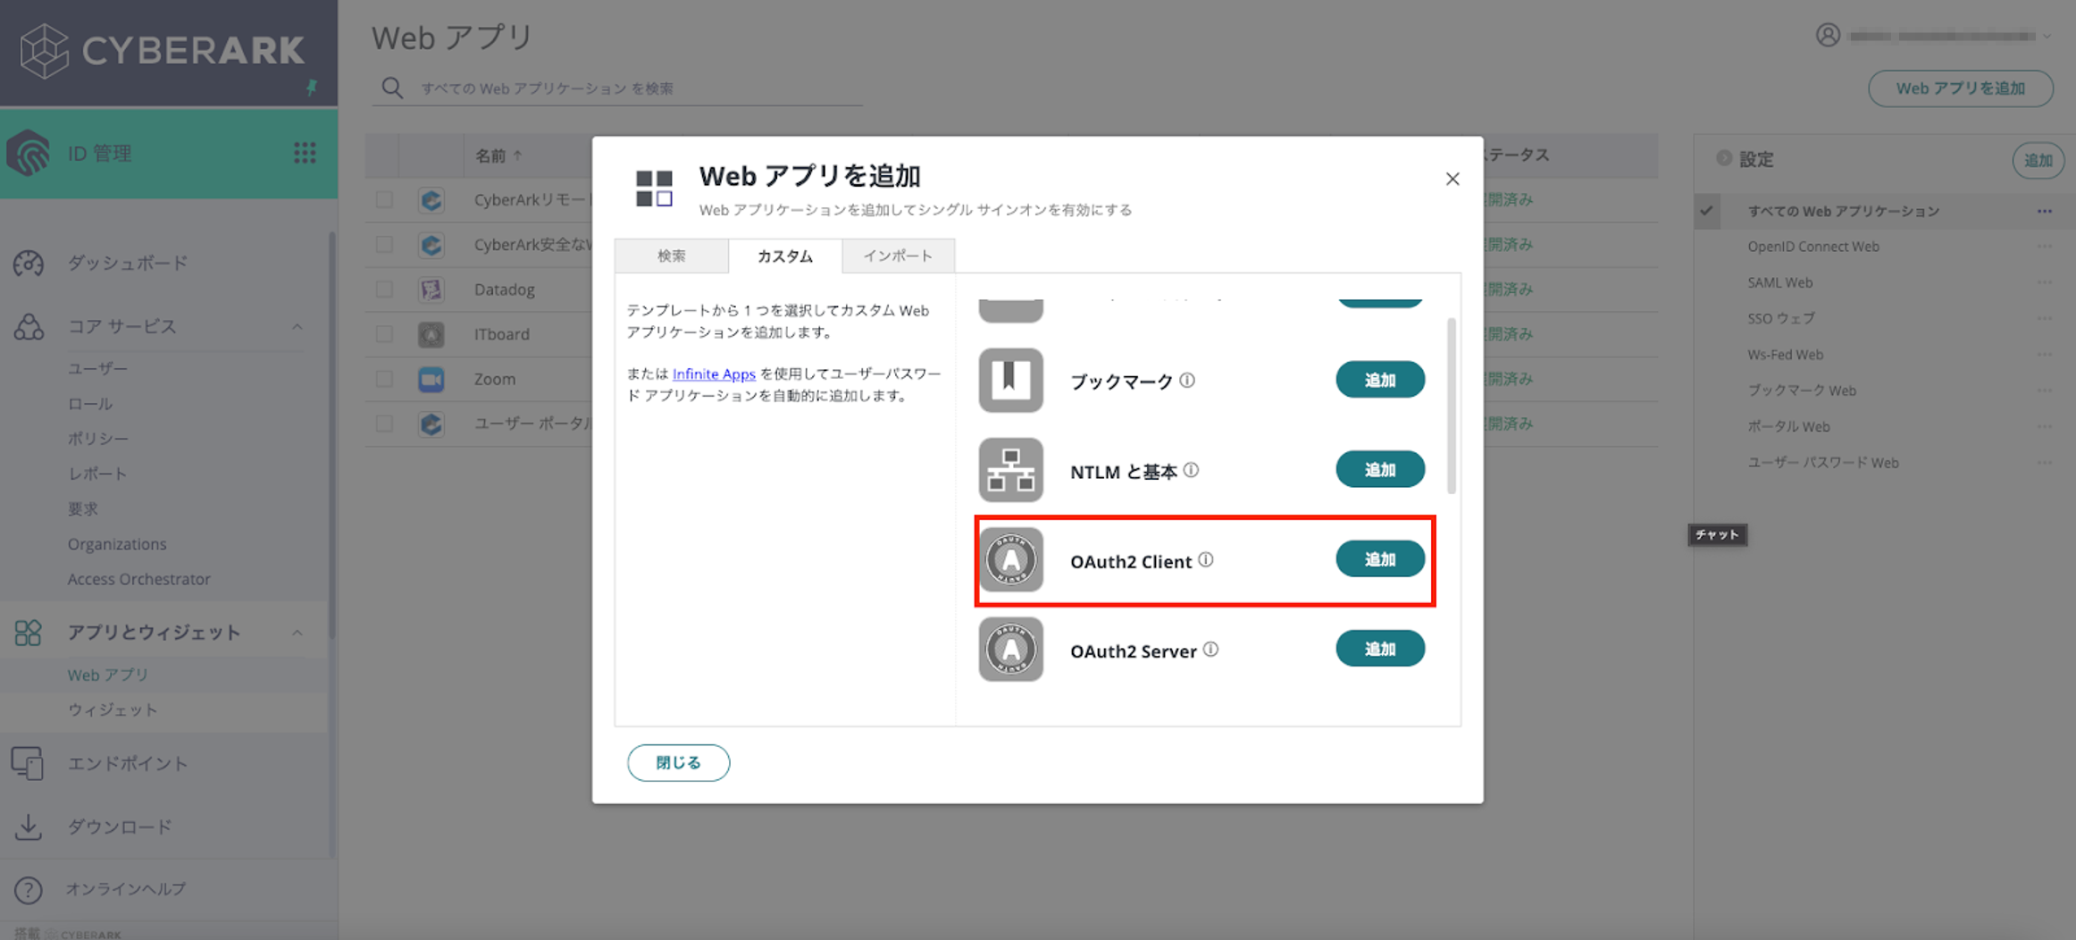Click the info icon next to OAuth2 Client
Image resolution: width=2076 pixels, height=940 pixels.
(1206, 560)
